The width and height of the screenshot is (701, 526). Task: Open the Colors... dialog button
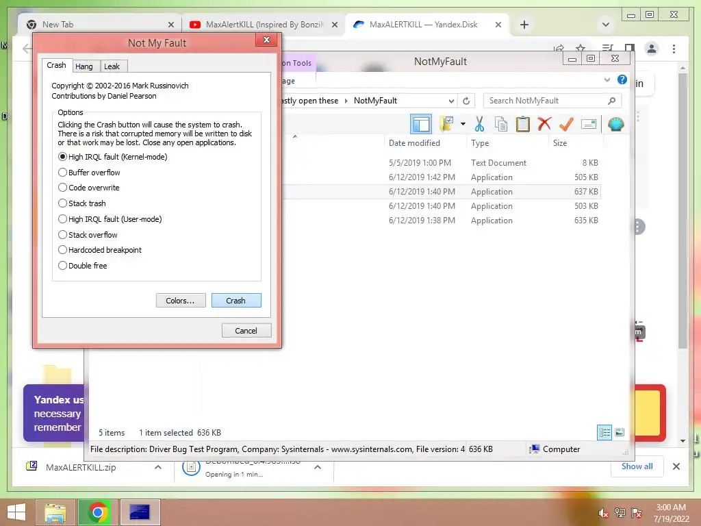tap(180, 301)
